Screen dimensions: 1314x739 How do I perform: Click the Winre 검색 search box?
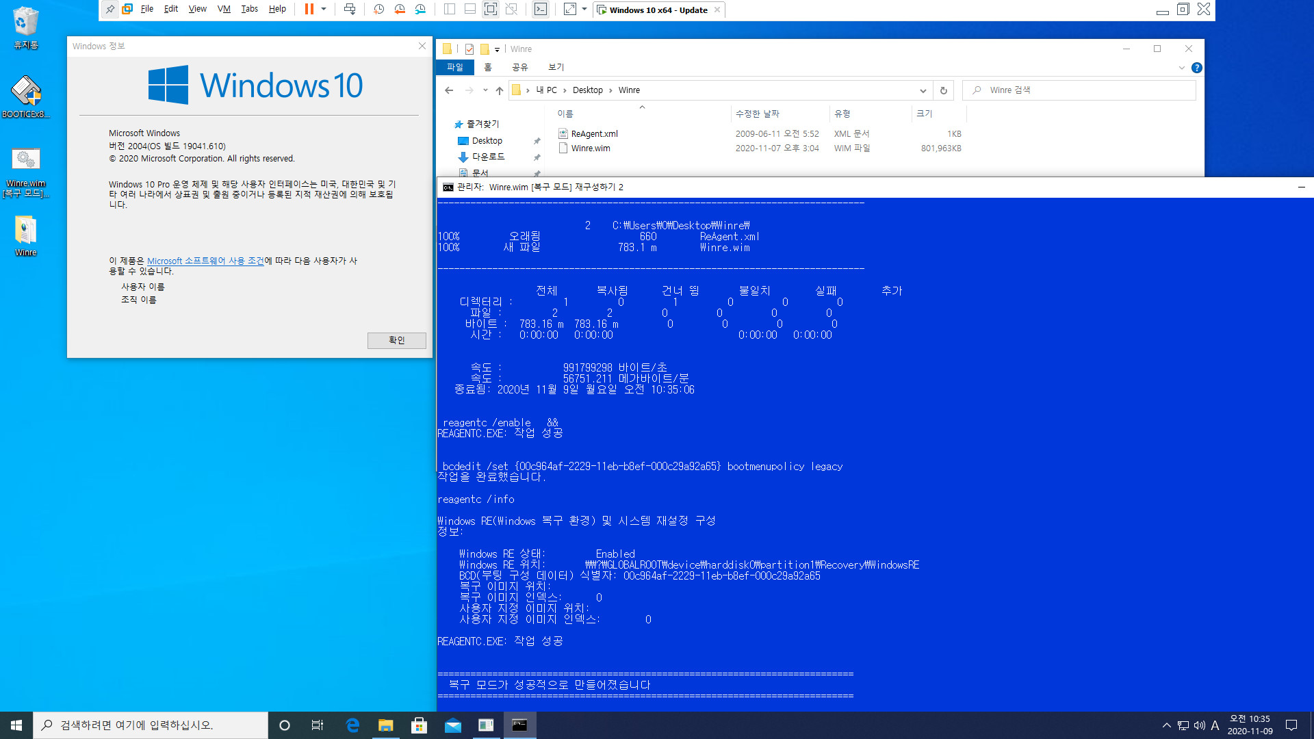coord(1079,90)
